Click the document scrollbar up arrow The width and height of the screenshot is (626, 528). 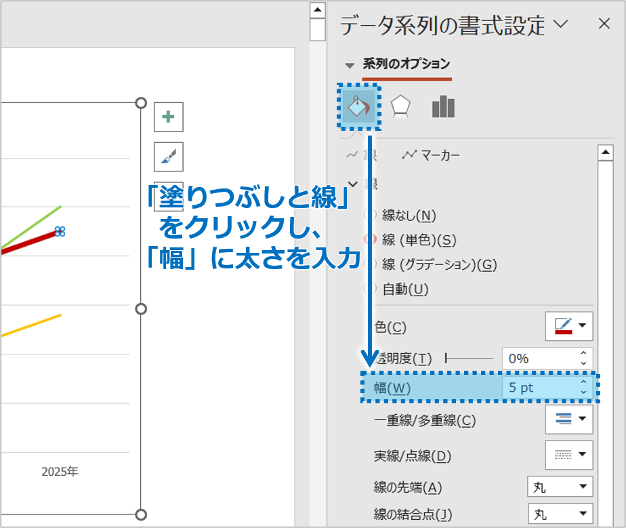pos(317,9)
